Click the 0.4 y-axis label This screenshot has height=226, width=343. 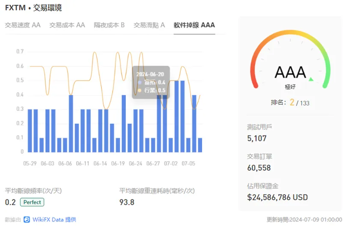[x=20, y=95]
